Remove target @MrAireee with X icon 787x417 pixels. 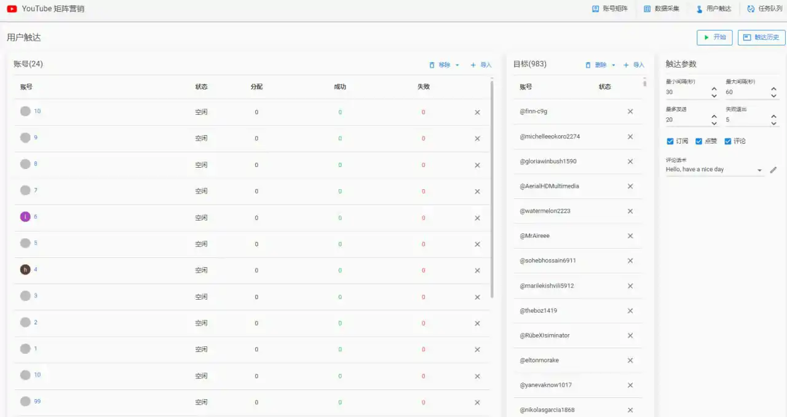click(630, 236)
